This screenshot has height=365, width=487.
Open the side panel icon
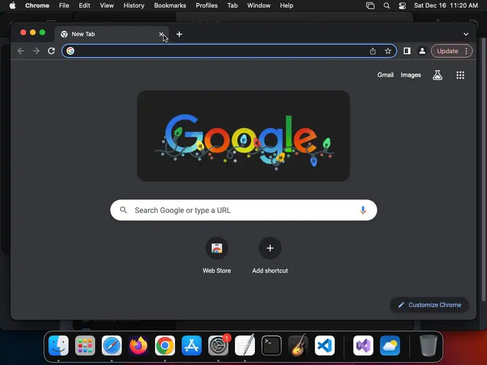[x=407, y=51]
